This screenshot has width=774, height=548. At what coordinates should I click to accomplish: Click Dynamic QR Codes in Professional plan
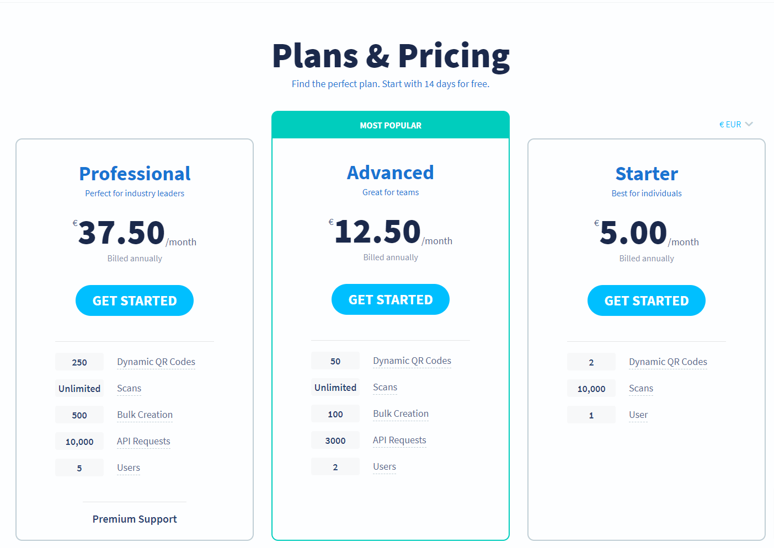pos(156,362)
